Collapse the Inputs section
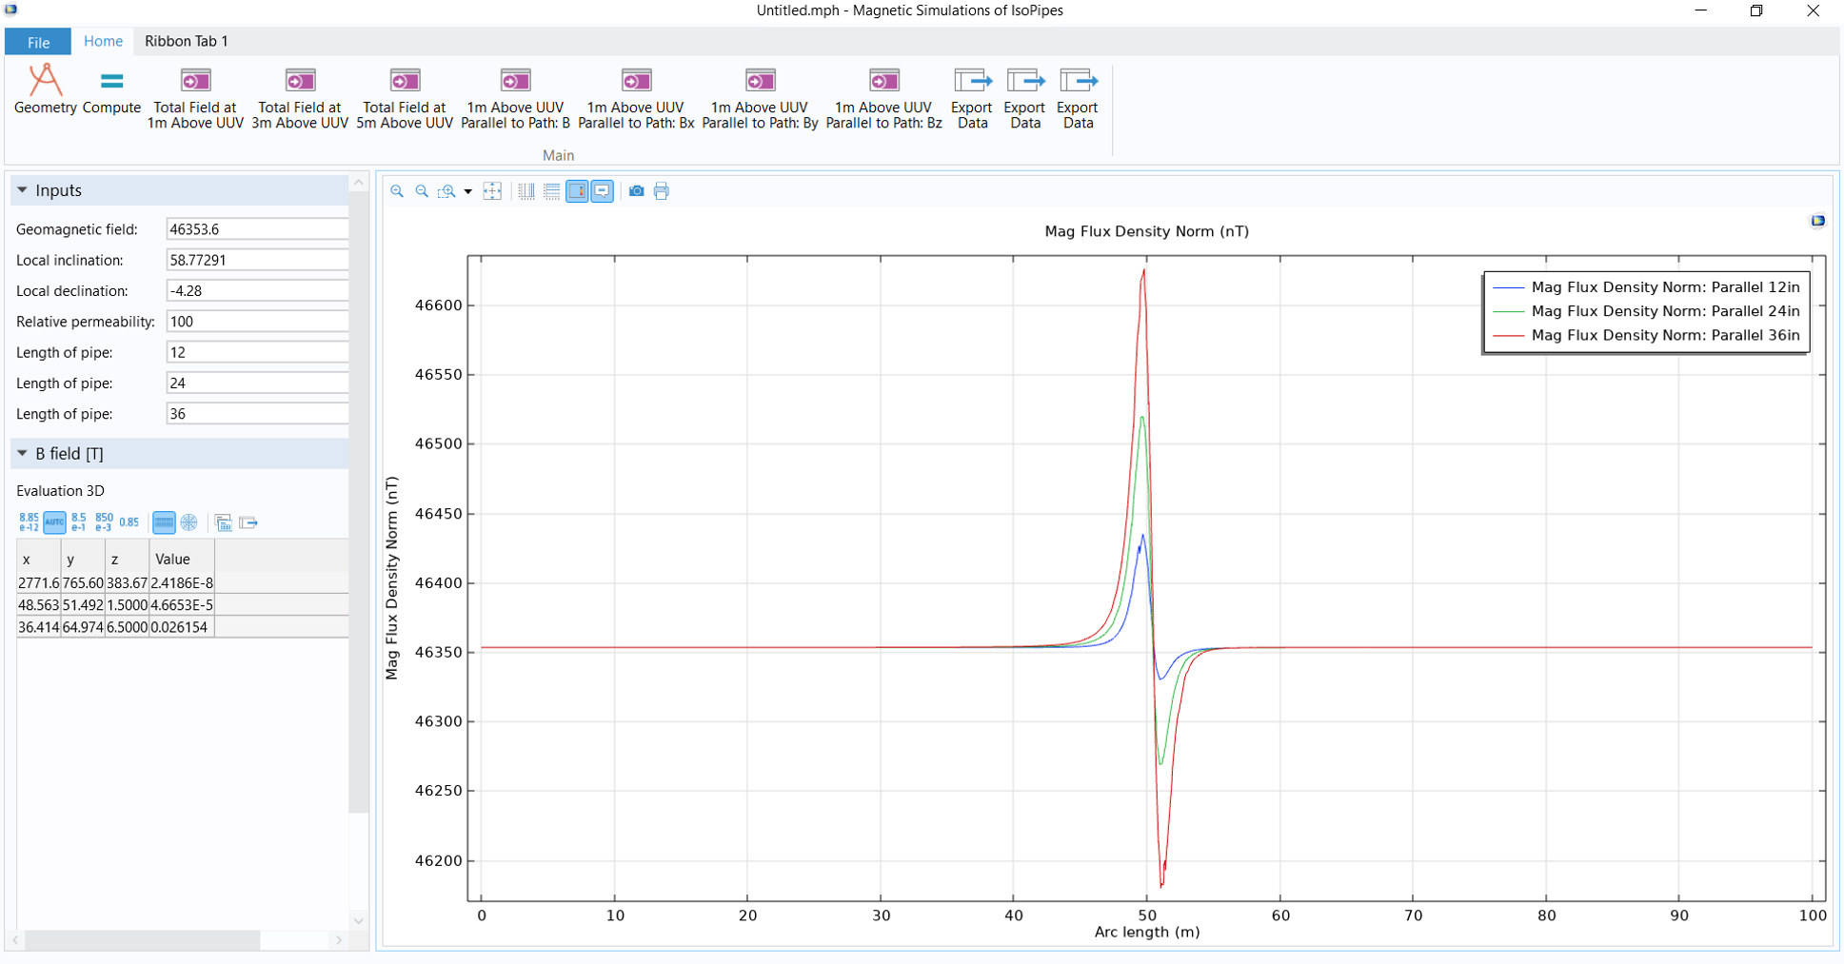1844x964 pixels. coord(23,190)
